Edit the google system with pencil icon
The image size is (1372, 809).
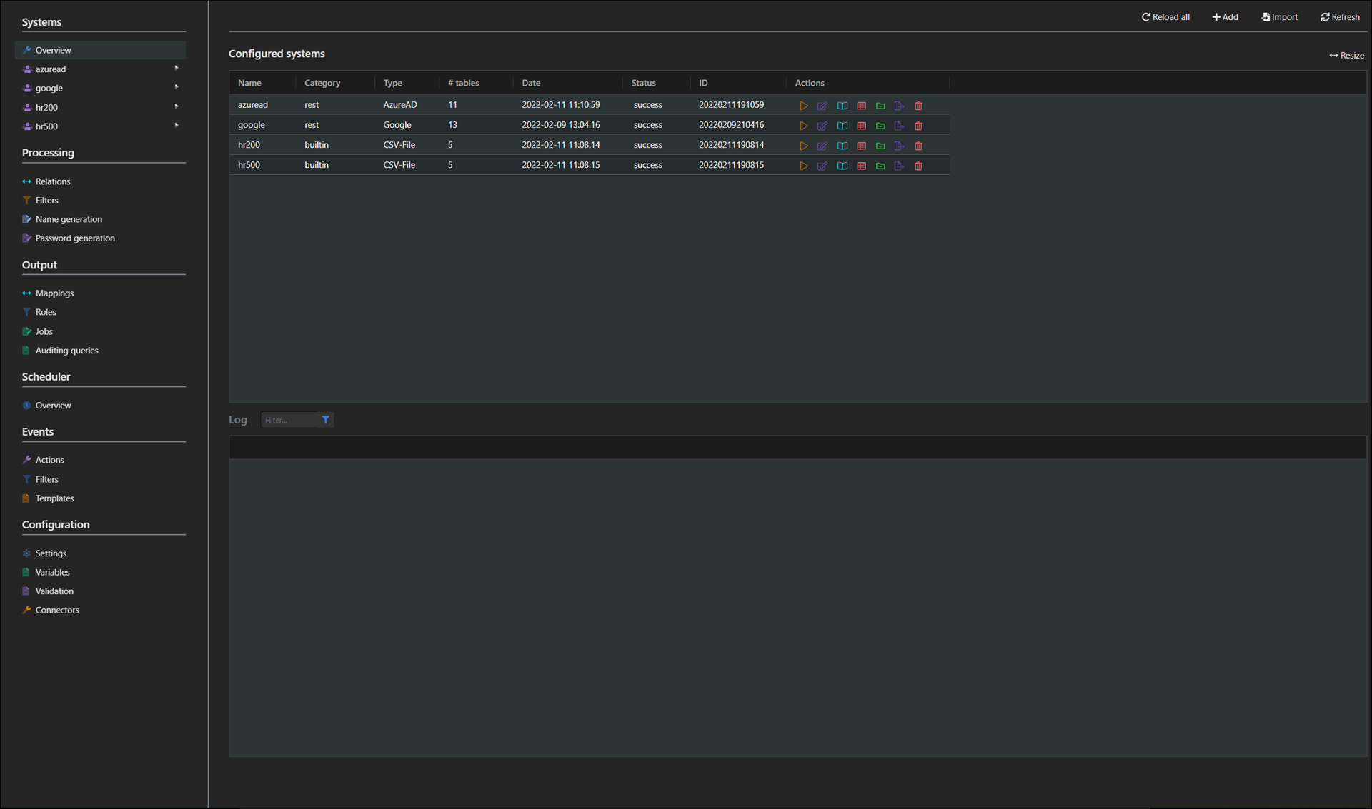(822, 126)
